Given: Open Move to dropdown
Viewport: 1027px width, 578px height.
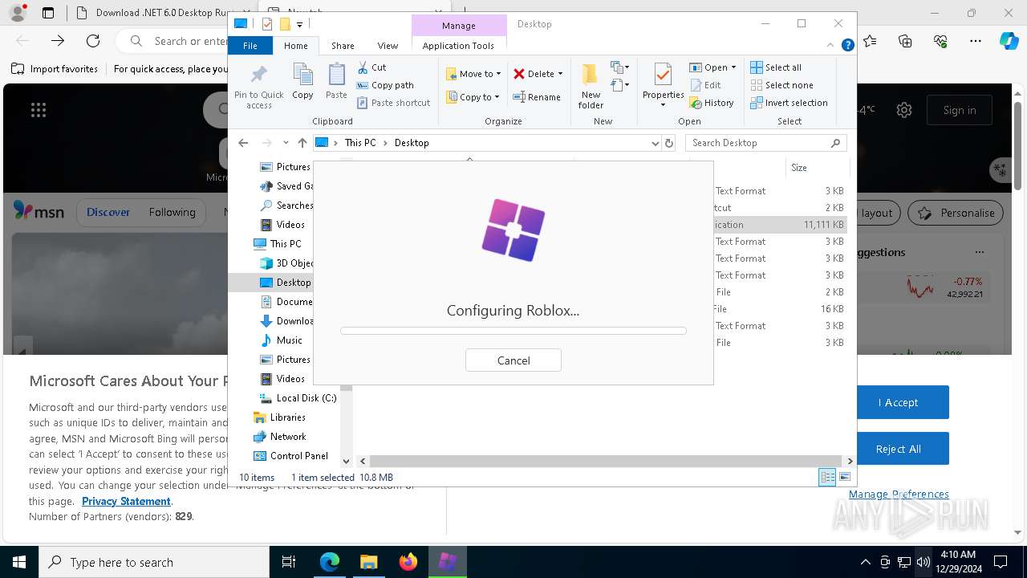Looking at the screenshot, I should [x=473, y=73].
